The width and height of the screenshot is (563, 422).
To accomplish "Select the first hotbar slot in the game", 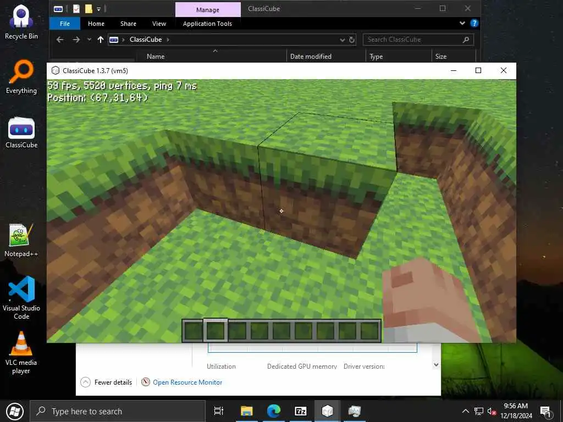I will [193, 330].
